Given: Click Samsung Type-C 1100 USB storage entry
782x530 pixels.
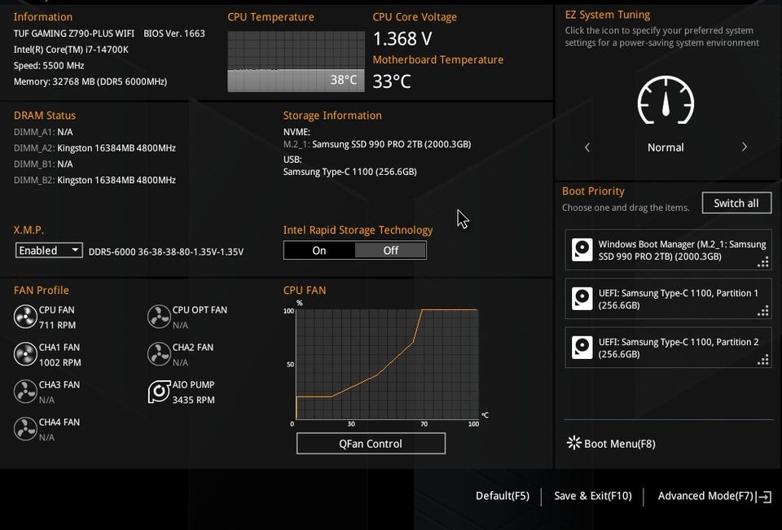Looking at the screenshot, I should pos(350,172).
